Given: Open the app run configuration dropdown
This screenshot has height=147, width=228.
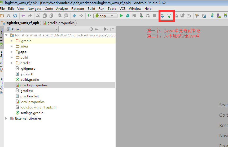Looking at the screenshot, I should [x=106, y=16].
